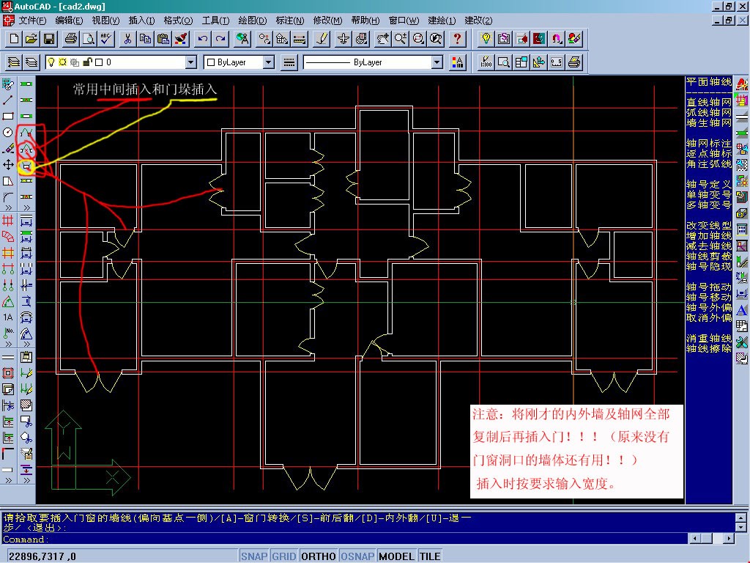Switch MODEL space toggle in status bar
This screenshot has width=750, height=563.
point(396,556)
